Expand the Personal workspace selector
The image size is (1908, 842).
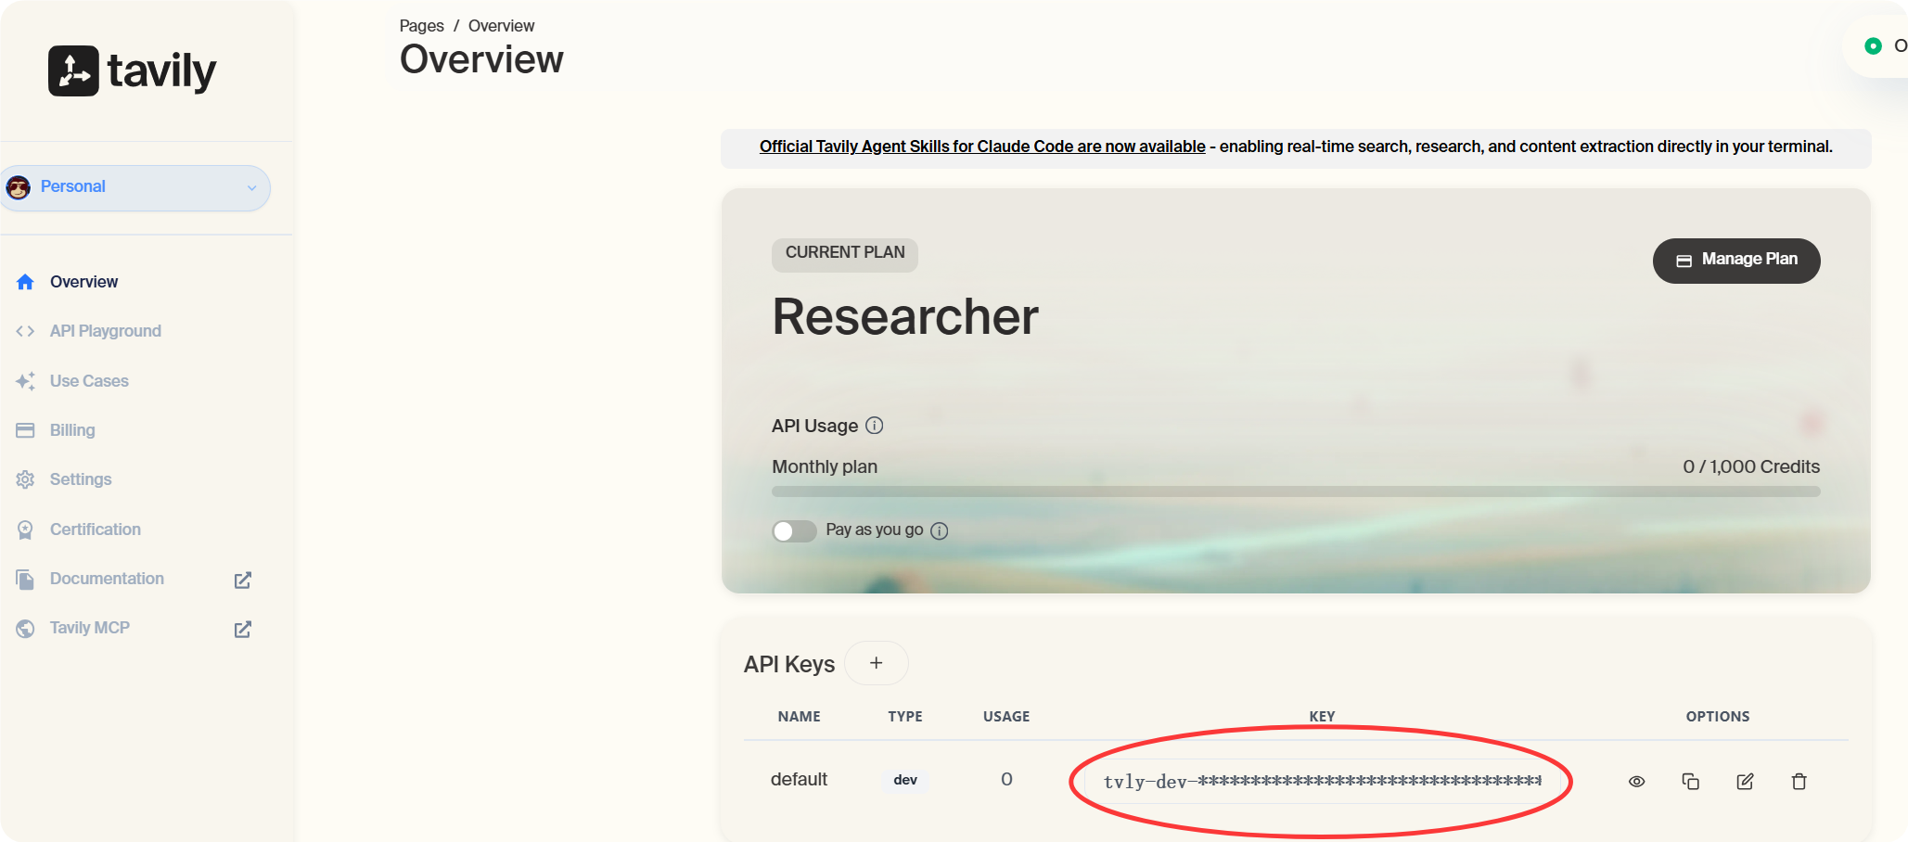tap(135, 187)
